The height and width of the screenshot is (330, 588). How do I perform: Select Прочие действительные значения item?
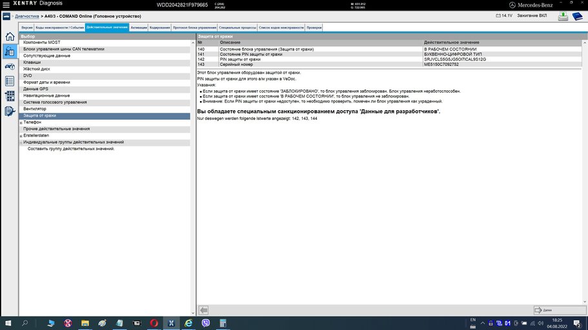[x=105, y=129]
